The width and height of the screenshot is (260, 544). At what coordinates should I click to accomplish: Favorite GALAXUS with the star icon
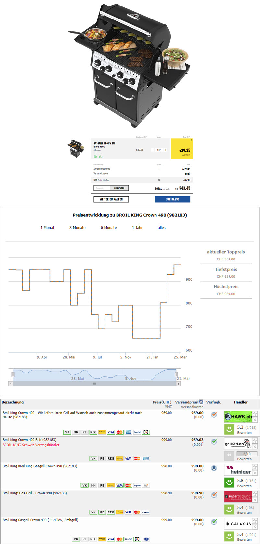tap(255, 521)
